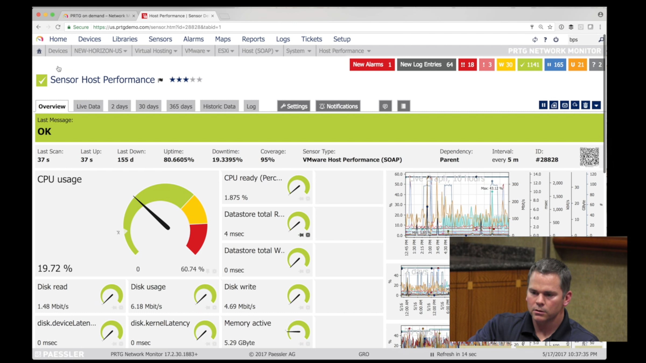Click the sensor QR code

pos(589,156)
